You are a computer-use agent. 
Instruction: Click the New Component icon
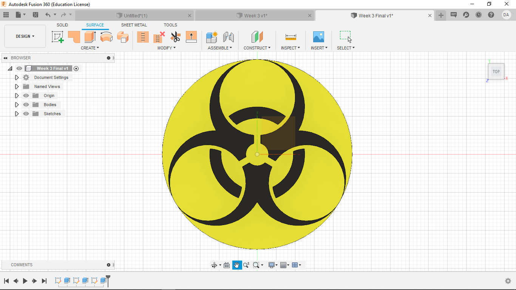coord(212,37)
